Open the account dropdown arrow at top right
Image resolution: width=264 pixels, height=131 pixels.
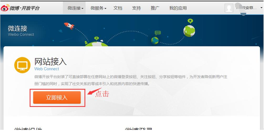coord(261,8)
